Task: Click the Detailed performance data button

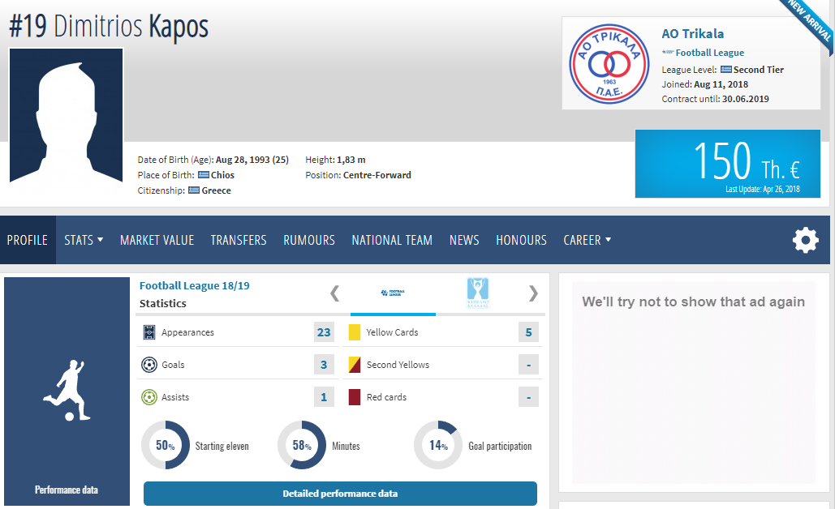Action: (x=340, y=494)
